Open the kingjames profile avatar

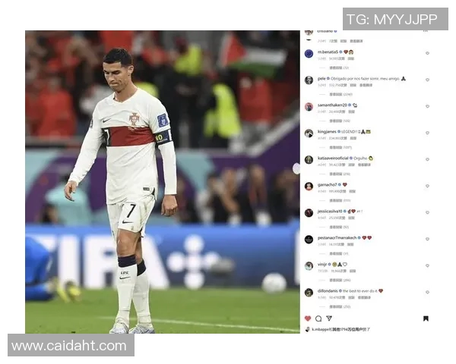pos(309,133)
